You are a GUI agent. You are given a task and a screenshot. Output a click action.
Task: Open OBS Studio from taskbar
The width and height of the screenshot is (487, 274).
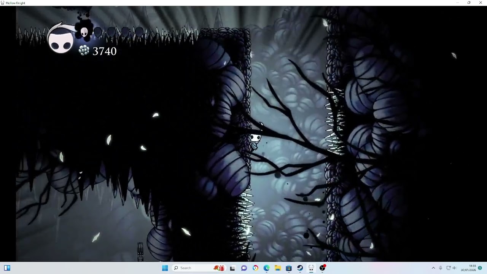click(323, 268)
